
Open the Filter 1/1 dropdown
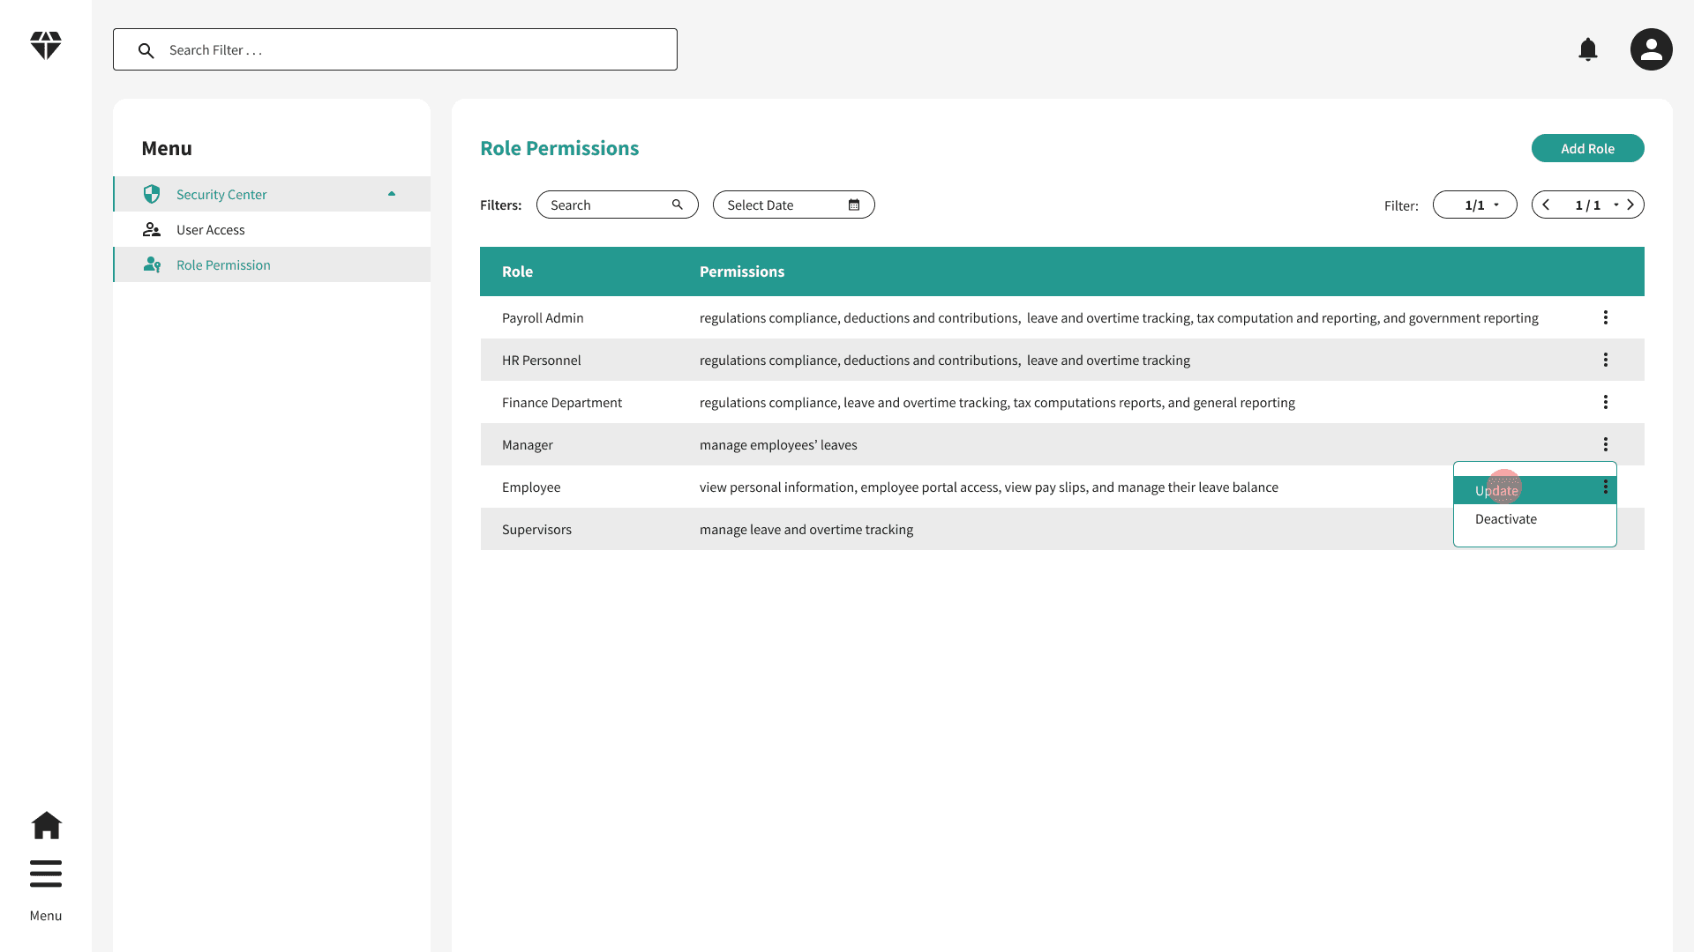[x=1474, y=205]
